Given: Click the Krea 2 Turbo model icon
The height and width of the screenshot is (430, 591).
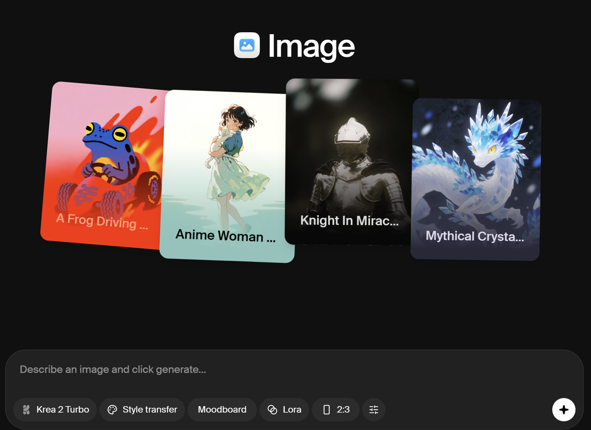Looking at the screenshot, I should tap(26, 410).
